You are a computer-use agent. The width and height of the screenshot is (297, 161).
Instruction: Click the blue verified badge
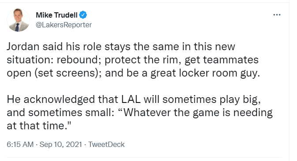83,15
